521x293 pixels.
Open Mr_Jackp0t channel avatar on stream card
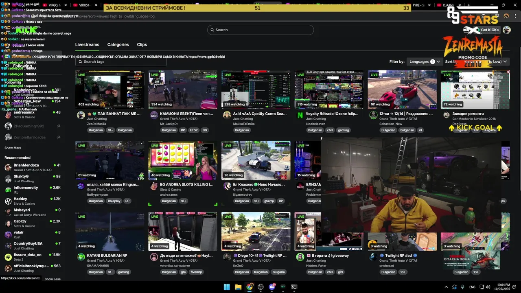tap(154, 115)
